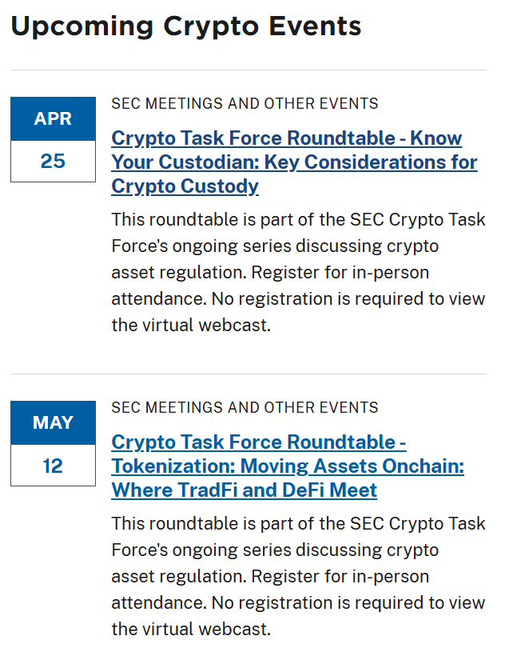
Task: Click the APR month badge
Action: pyautogui.click(x=53, y=119)
